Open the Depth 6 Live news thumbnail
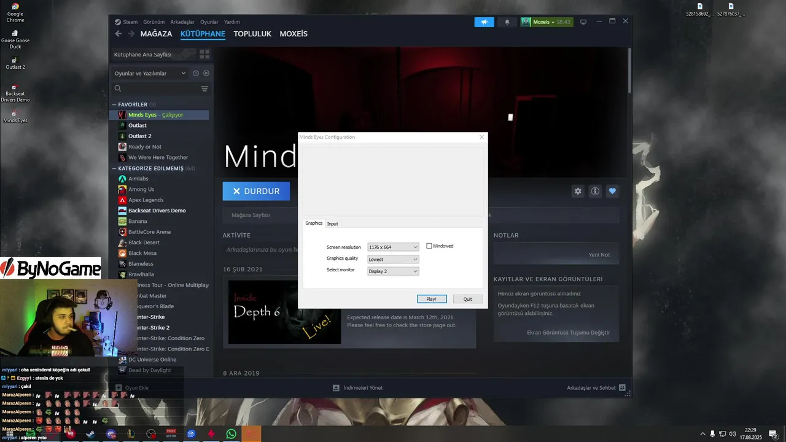 (284, 312)
